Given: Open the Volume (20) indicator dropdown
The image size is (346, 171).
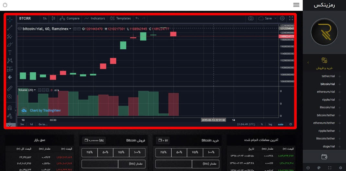Looking at the screenshot, I should (35, 90).
